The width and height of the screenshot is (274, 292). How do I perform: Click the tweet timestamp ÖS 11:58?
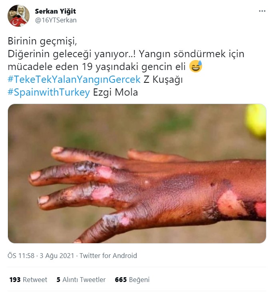[21, 256]
